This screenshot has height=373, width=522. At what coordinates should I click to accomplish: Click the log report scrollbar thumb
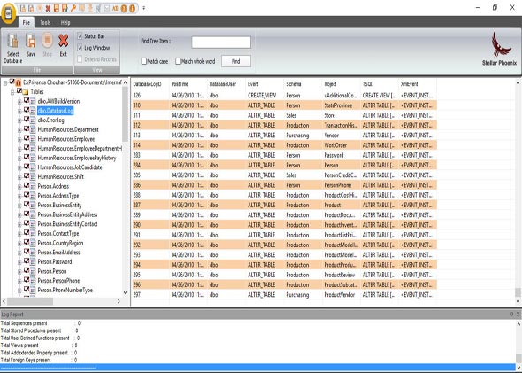click(x=518, y=358)
